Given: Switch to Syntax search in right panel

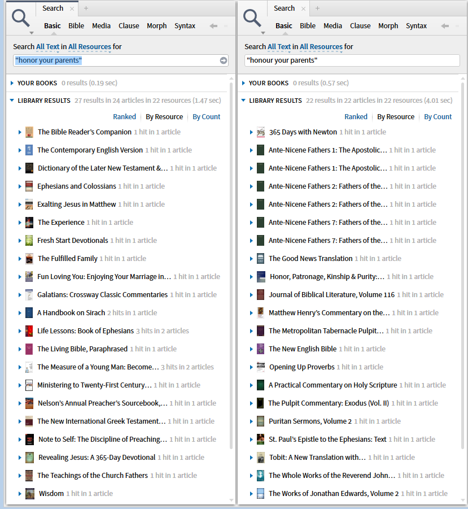Looking at the screenshot, I should point(417,25).
